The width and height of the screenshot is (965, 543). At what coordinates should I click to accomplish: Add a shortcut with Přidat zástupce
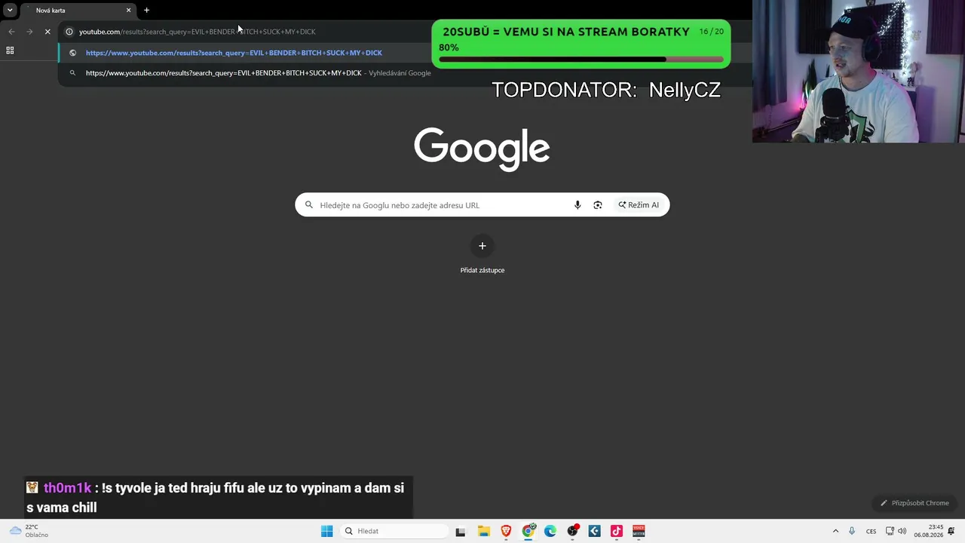click(482, 255)
